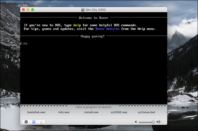Open the magnifier inspector icon
Viewport: 198px width, 131px height.
click(x=26, y=122)
